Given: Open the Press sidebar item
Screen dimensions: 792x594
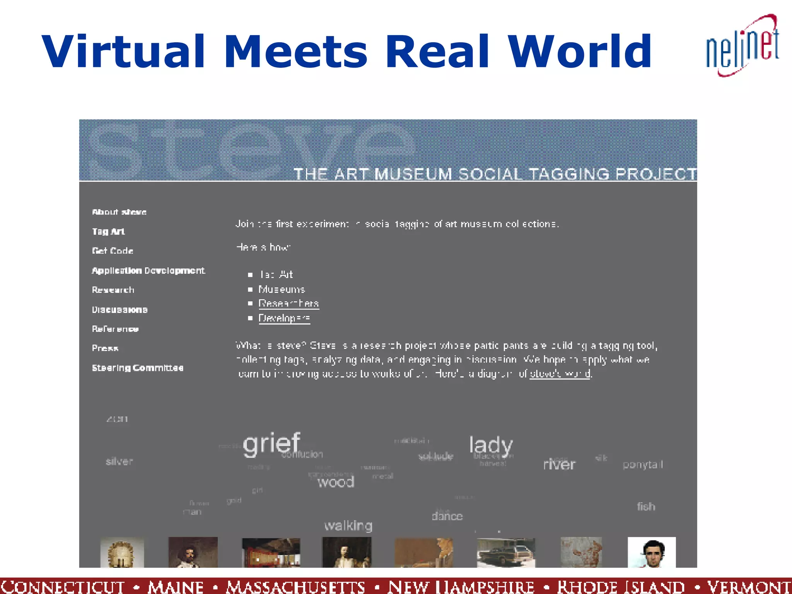Looking at the screenshot, I should [105, 348].
